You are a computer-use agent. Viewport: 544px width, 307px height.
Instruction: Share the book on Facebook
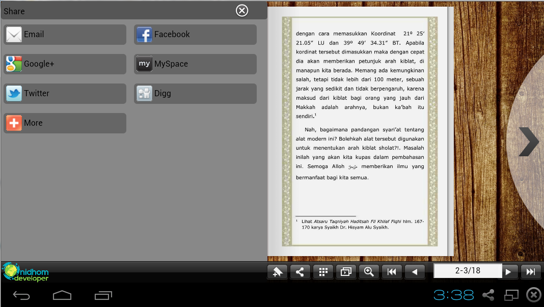pyautogui.click(x=195, y=34)
